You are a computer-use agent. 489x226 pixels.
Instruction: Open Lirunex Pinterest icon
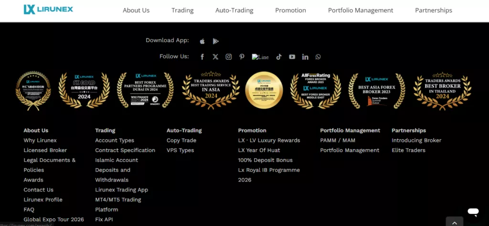tap(242, 57)
